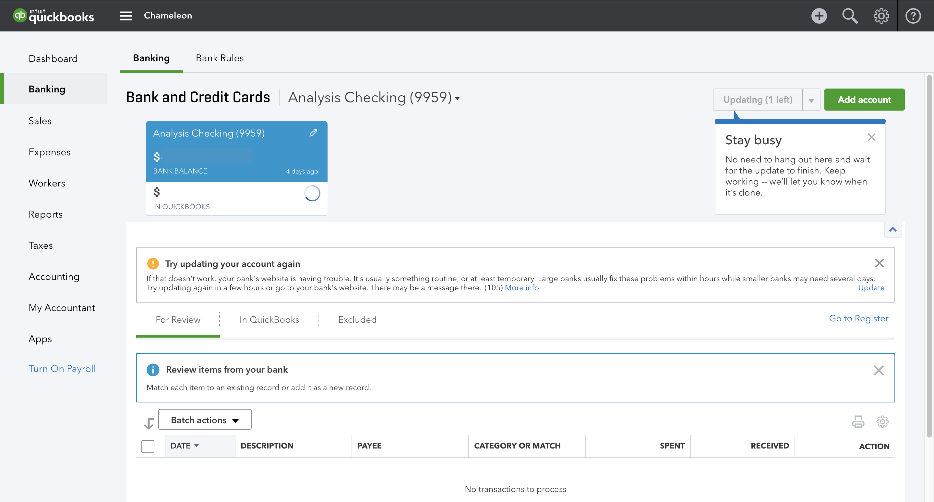This screenshot has height=502, width=934.
Task: Open Reports in the sidebar
Action: 45,214
